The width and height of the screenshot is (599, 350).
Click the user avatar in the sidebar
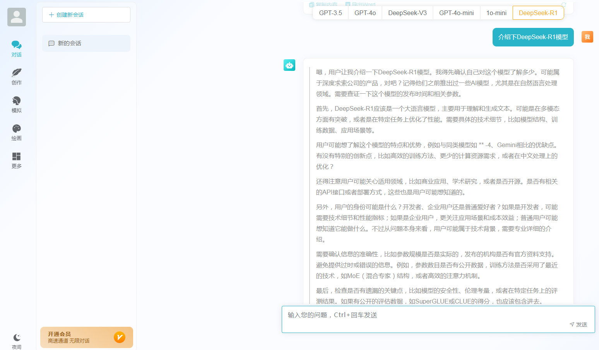coord(17,17)
